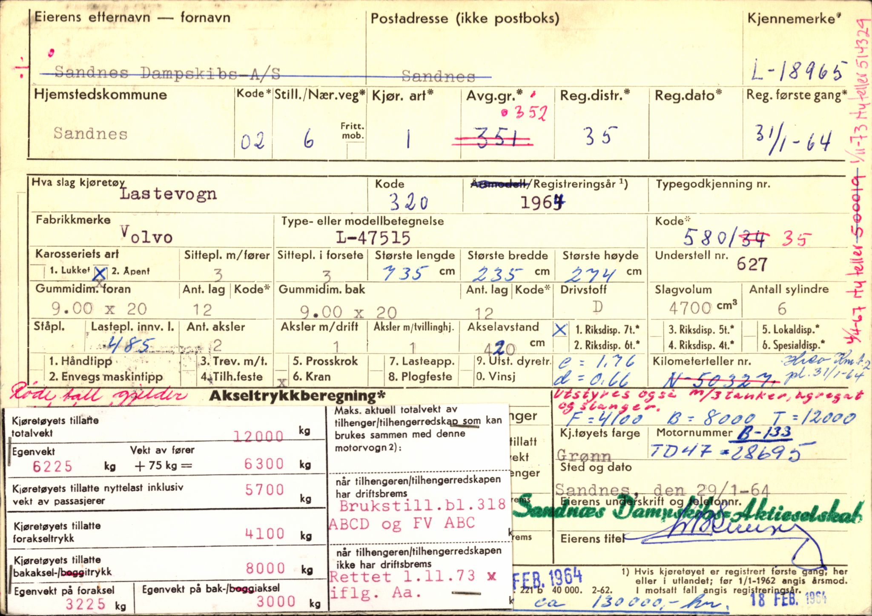
Task: Click the Antall sylindre value 6
Action: click(782, 309)
